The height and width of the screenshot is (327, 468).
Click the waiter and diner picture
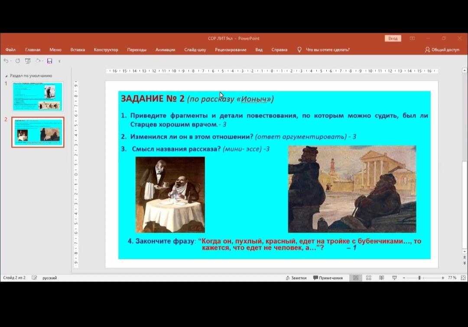tap(170, 195)
